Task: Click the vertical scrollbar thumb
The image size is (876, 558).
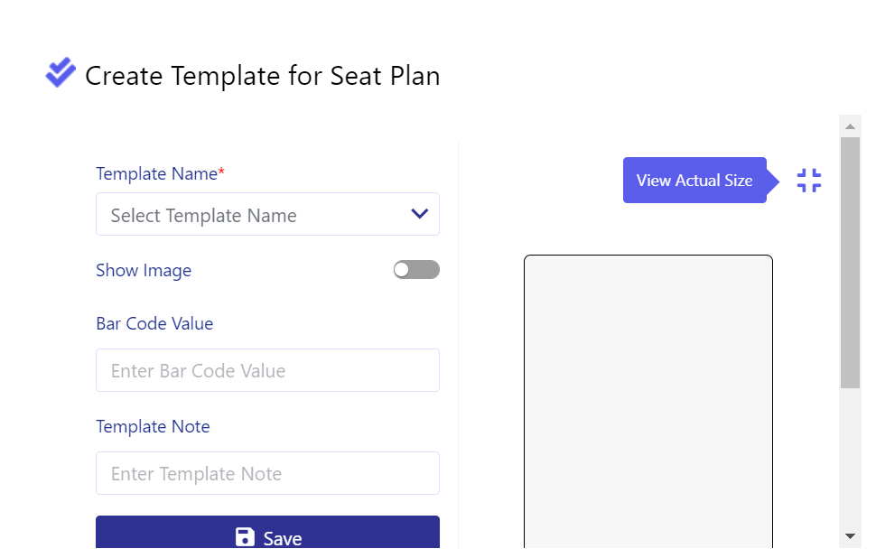Action: [850, 263]
